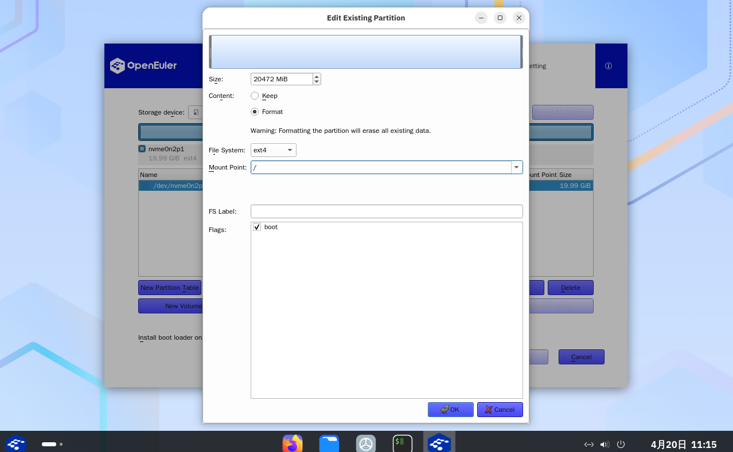This screenshot has height=452, width=733.
Task: Minimize the Edit Existing Partition dialog
Action: (x=481, y=18)
